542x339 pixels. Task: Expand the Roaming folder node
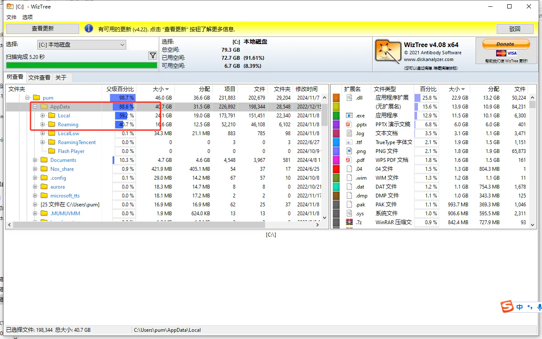[x=43, y=125]
